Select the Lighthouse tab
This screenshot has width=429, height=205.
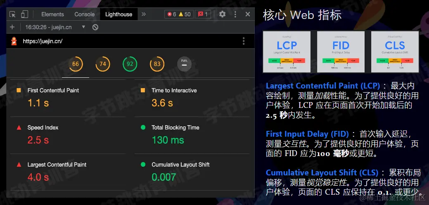pos(119,14)
